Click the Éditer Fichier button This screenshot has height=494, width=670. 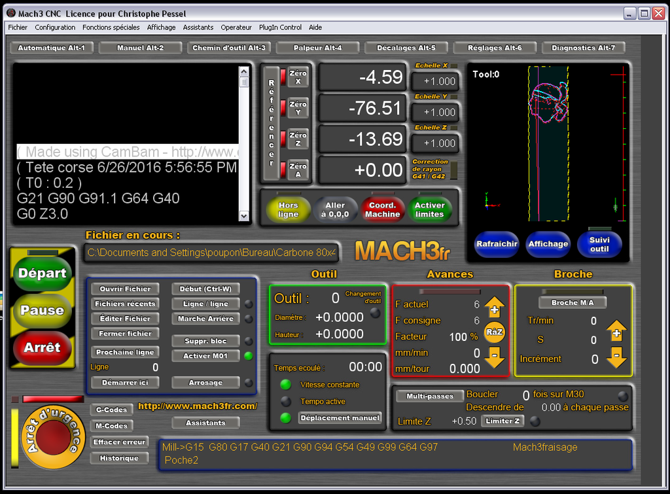(125, 319)
